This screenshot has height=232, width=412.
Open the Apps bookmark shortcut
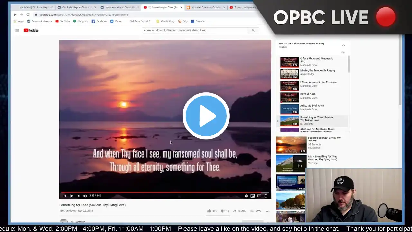pyautogui.click(x=19, y=21)
